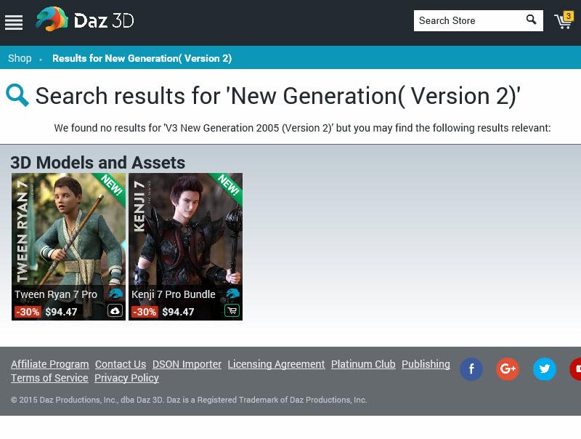The image size is (581, 439).
Task: Click the download icon on Tween Ryan 7 Pro
Action: click(115, 310)
